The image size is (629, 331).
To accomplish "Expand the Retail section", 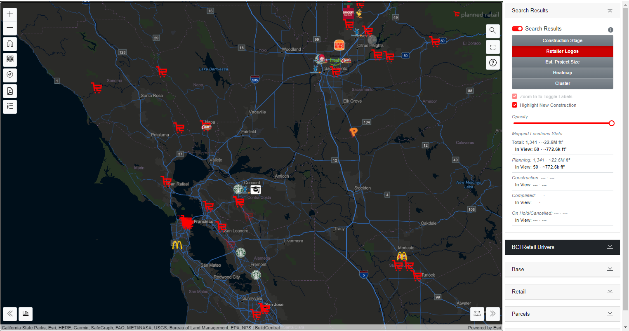I will 563,292.
